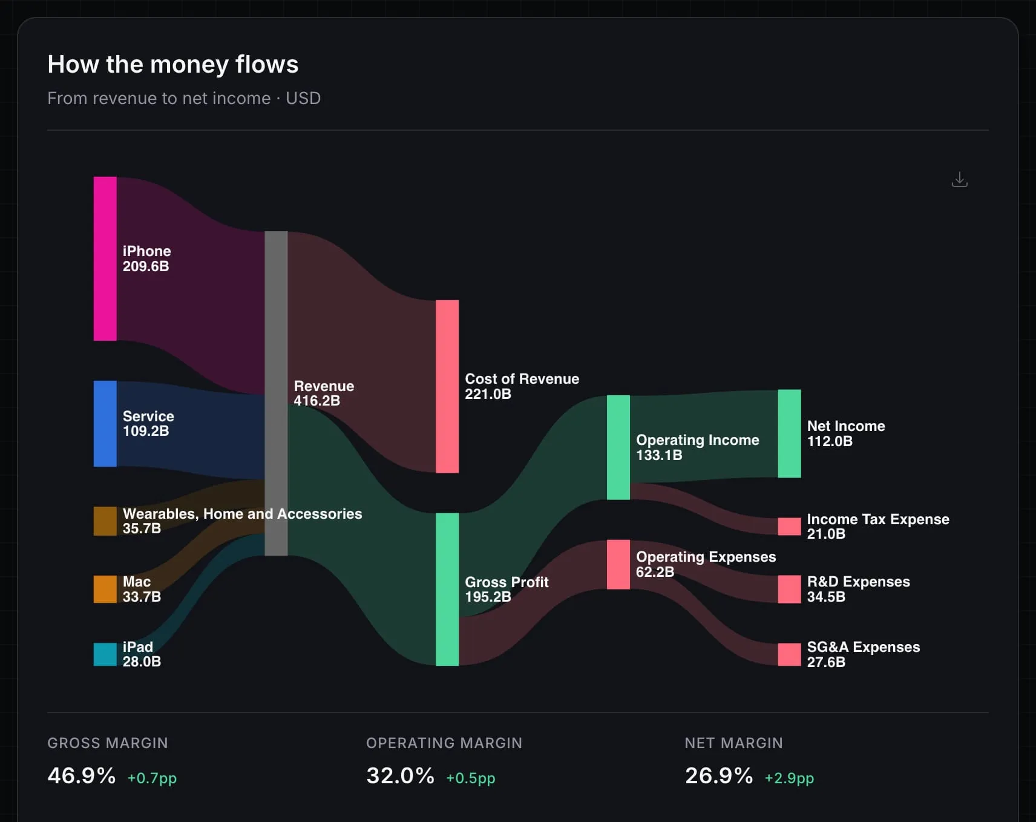The width and height of the screenshot is (1036, 822).
Task: Click the "SG&A Expenses 27.6B" label
Action: [x=863, y=654]
